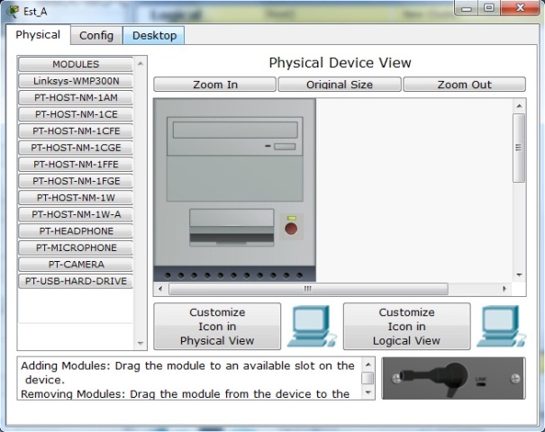Click the PC optical drive bay
The image size is (545, 432).
pos(234,130)
